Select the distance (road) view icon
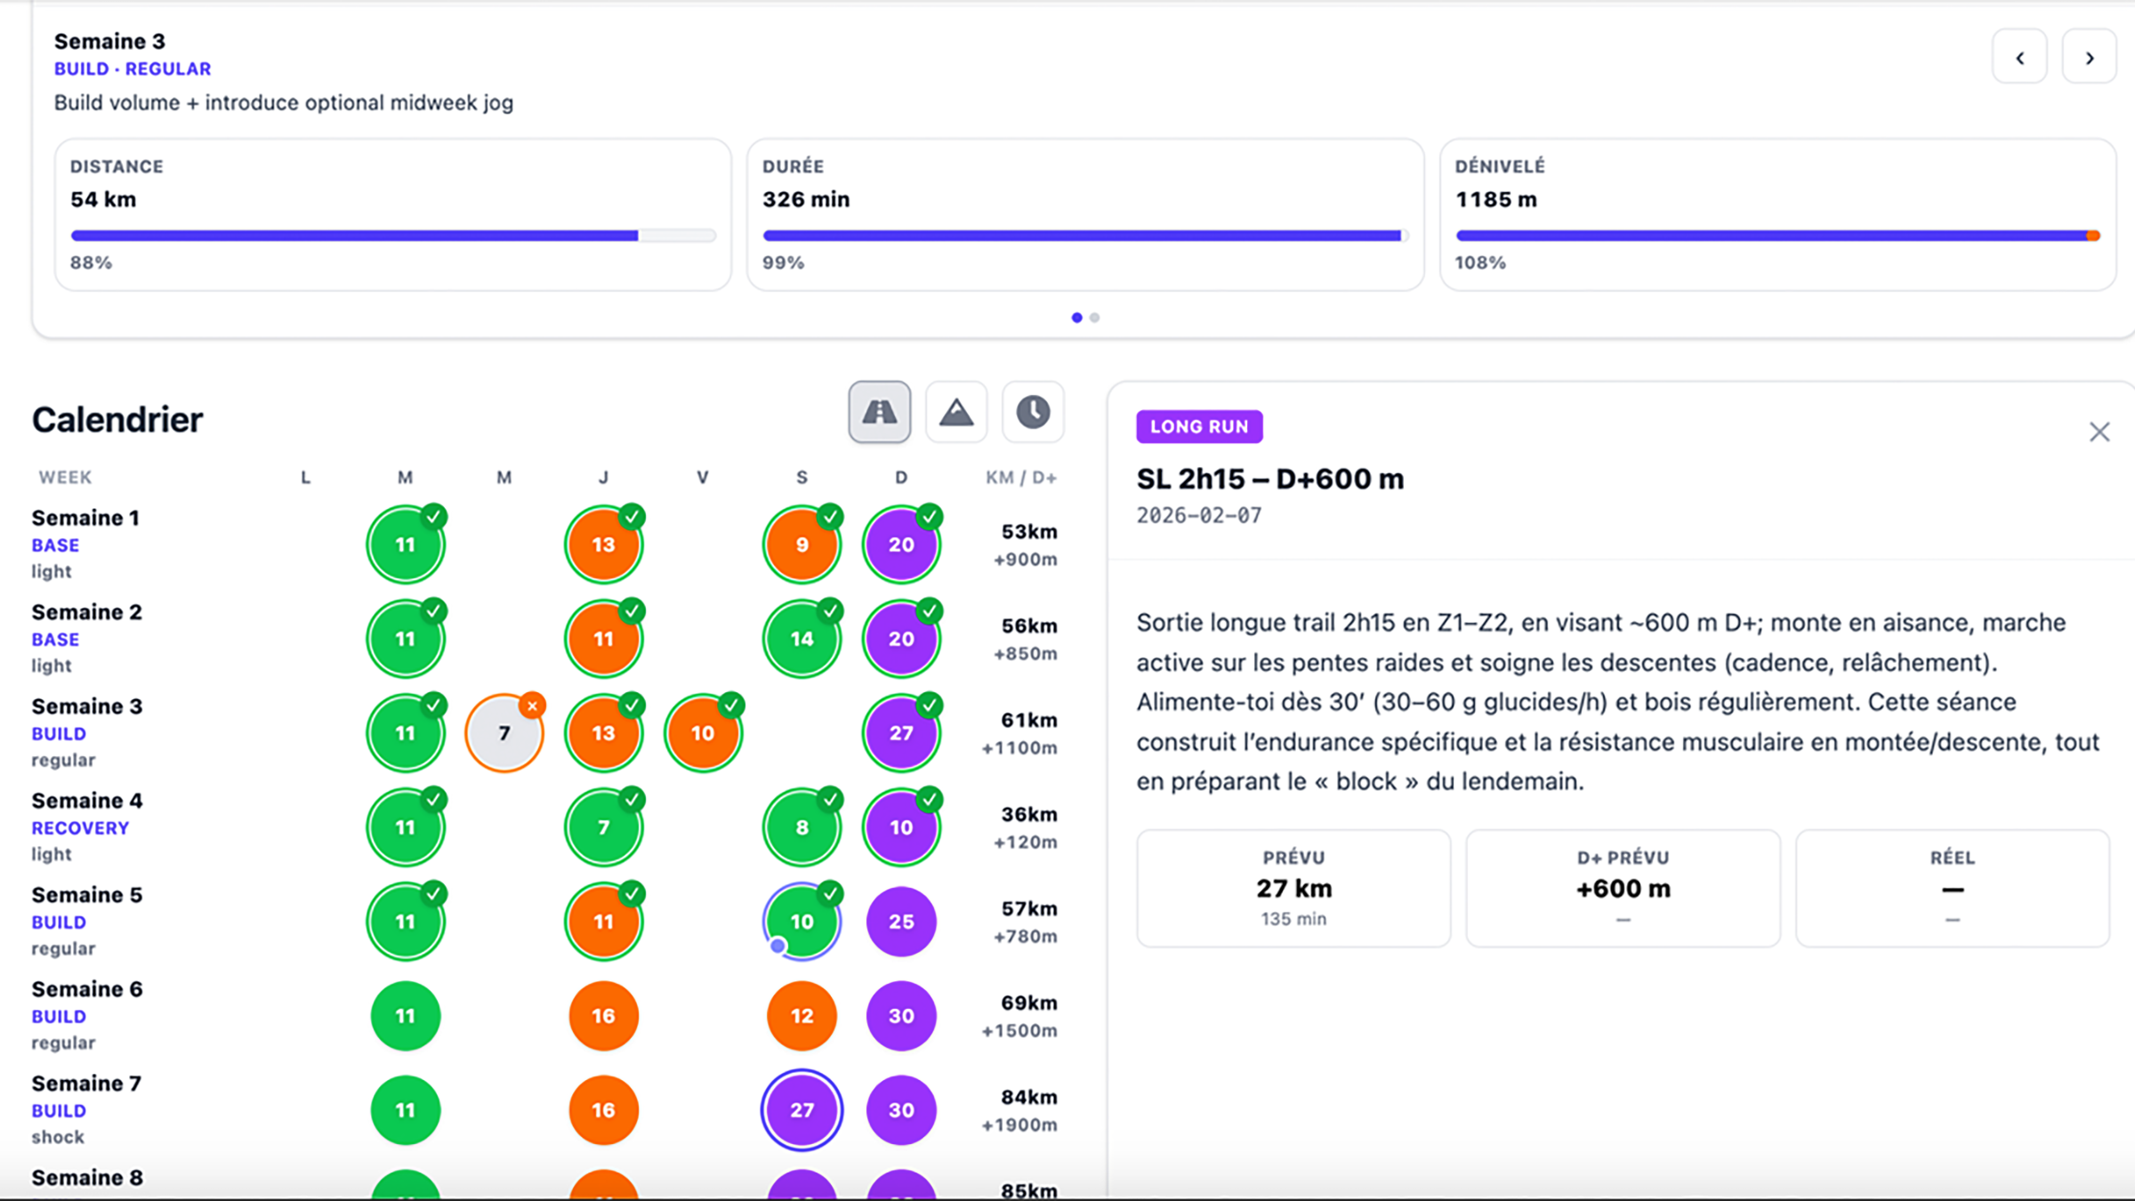The height and width of the screenshot is (1201, 2135). point(879,412)
